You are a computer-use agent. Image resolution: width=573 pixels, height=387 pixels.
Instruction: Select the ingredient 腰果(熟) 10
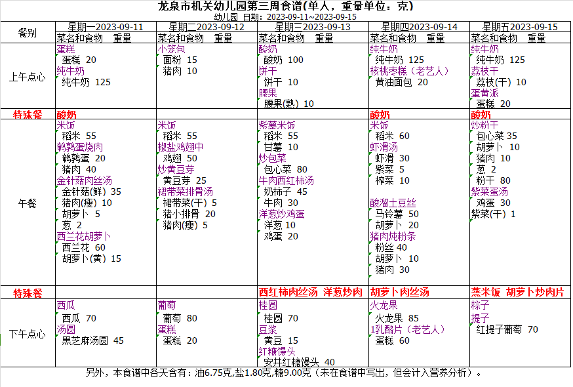[288, 104]
